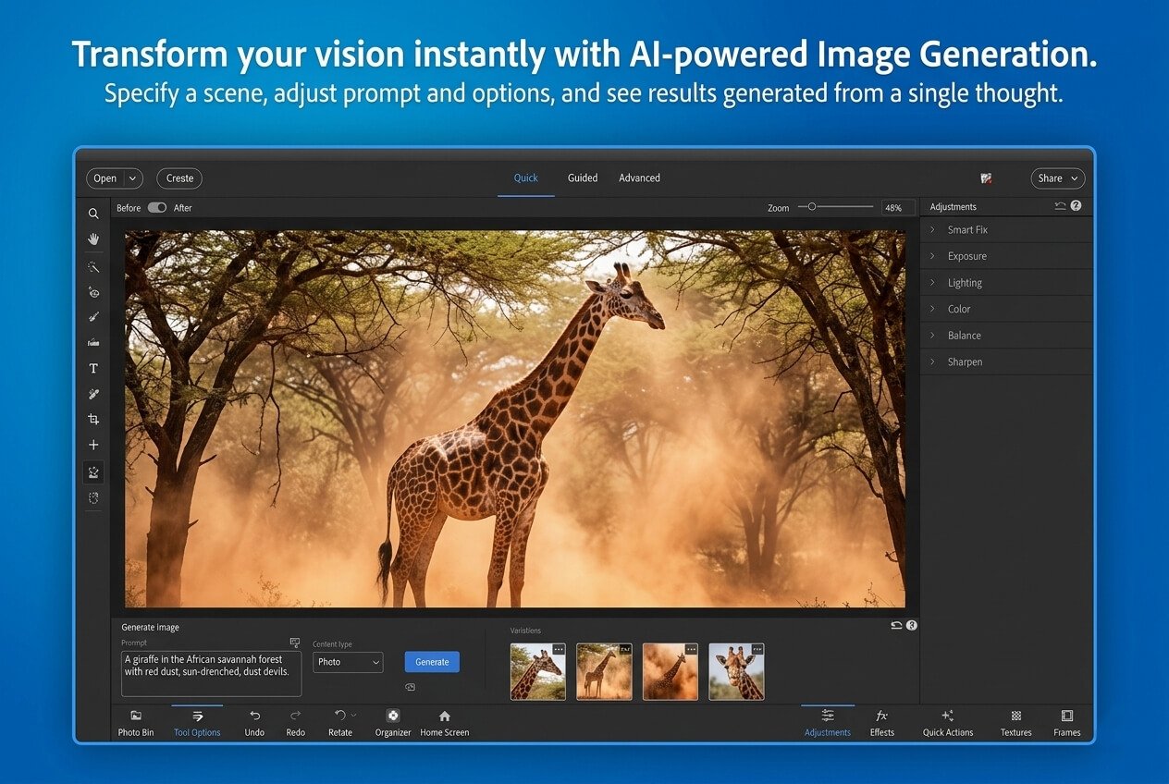Return to the Home Screen
Image resolution: width=1169 pixels, height=784 pixels.
pyautogui.click(x=444, y=721)
